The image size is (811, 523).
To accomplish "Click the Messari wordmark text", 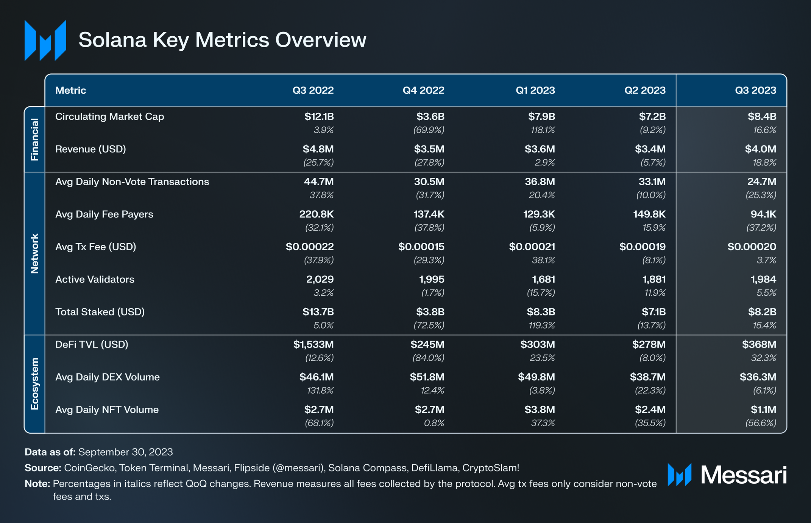I will (x=744, y=475).
